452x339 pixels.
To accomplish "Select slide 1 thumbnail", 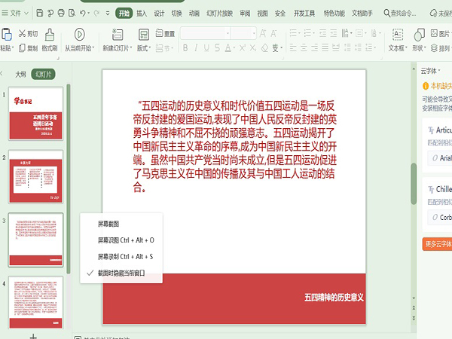I will click(x=35, y=114).
